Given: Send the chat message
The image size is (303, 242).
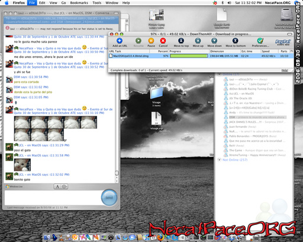Looking at the screenshot, I should click(x=109, y=198).
